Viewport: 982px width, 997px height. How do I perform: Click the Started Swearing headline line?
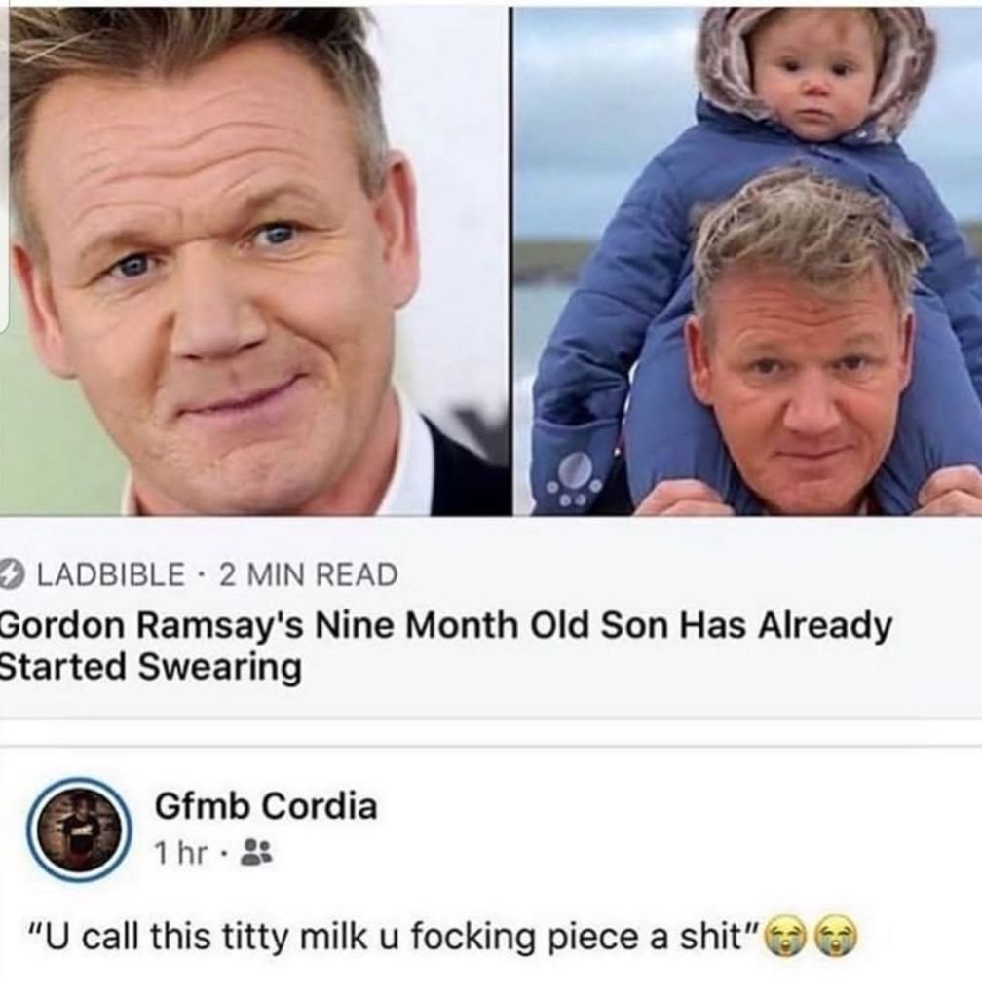[x=151, y=668]
